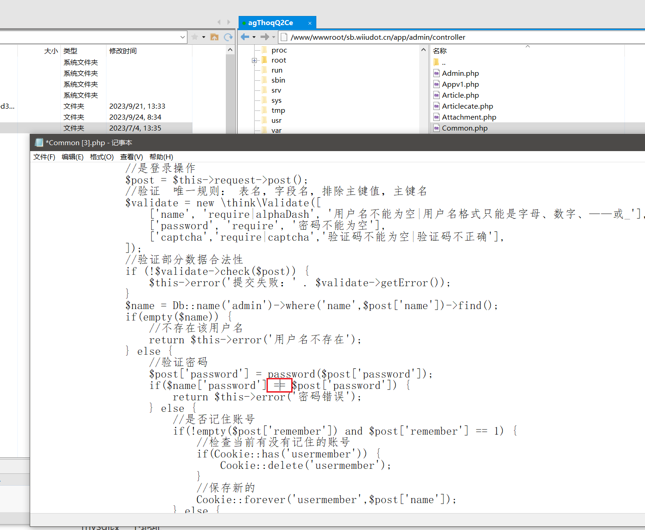
Task: Click the 2023/7/4, 13:35 local row
Action: coord(96,128)
